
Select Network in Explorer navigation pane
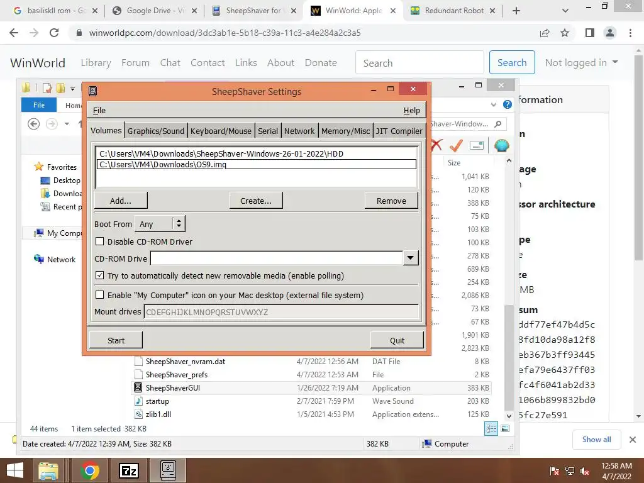point(55,259)
